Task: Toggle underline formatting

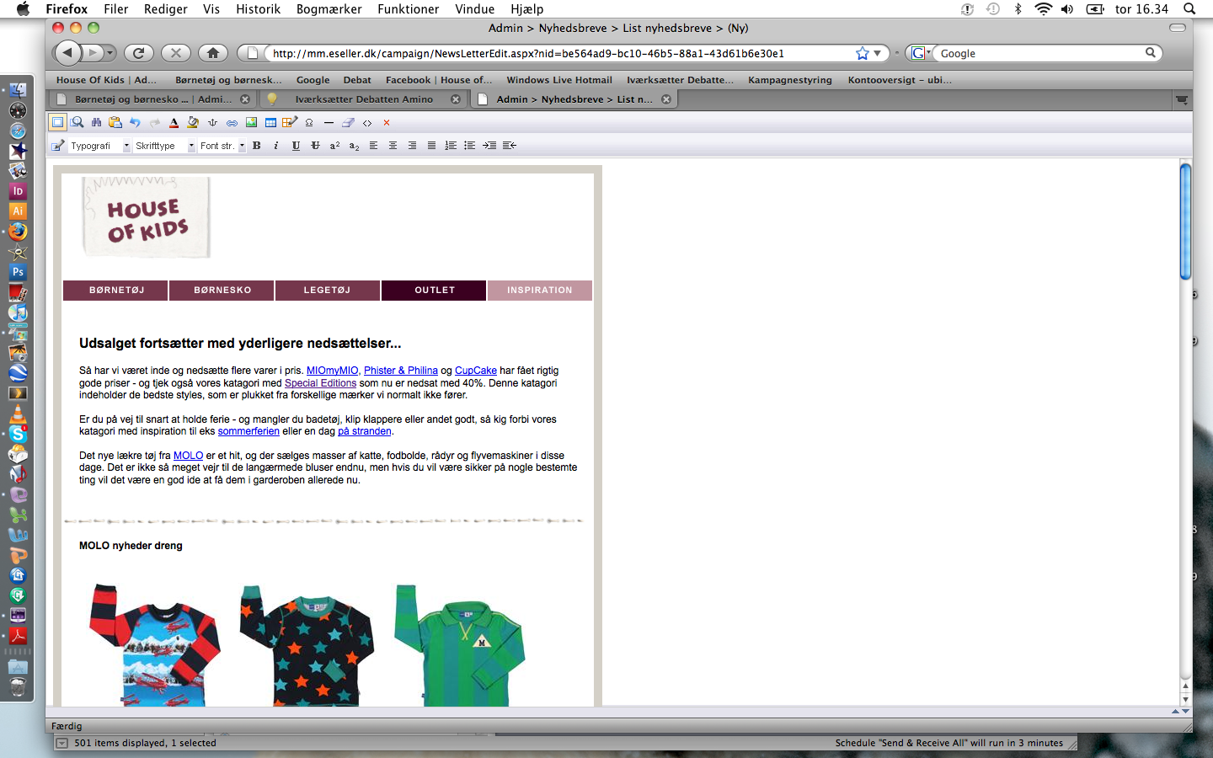Action: tap(296, 146)
